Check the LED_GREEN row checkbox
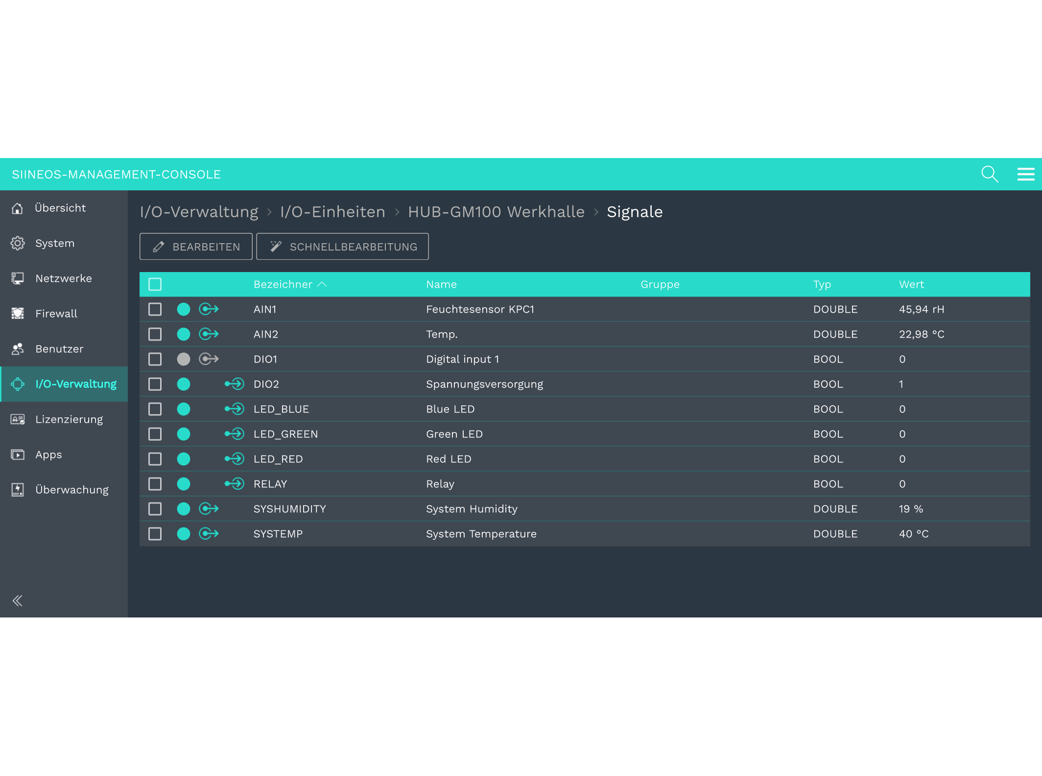Image resolution: width=1042 pixels, height=776 pixels. coord(155,434)
